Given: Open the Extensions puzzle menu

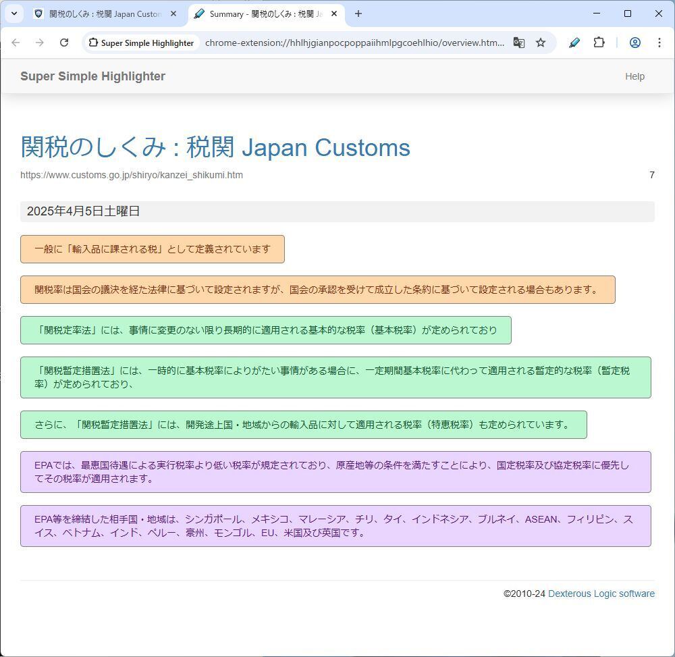Looking at the screenshot, I should (599, 43).
